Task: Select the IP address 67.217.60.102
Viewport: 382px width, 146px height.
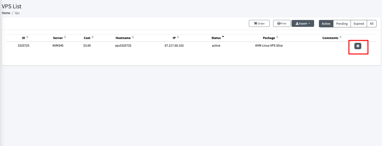Action: (174, 45)
